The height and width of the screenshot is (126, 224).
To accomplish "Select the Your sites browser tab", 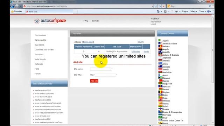I will click(49, 12).
